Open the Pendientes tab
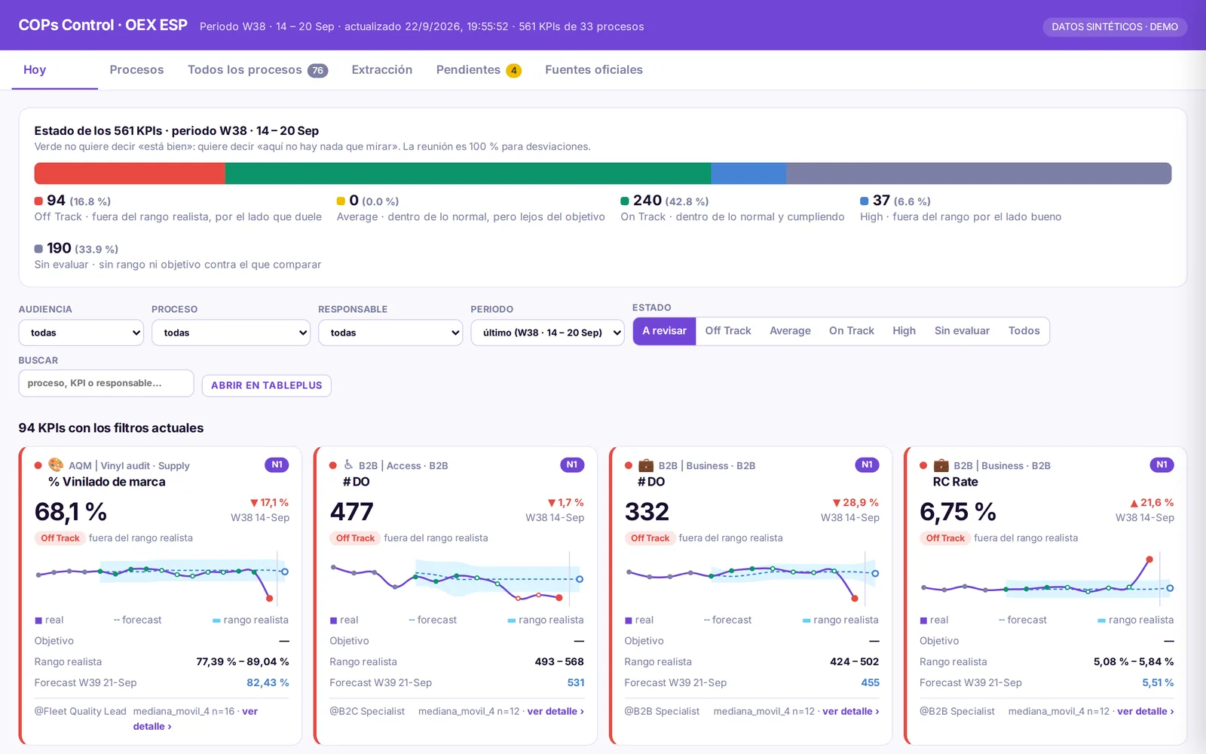 479,70
